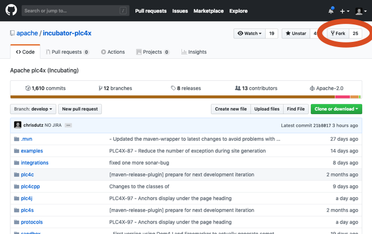
Task: Open the plus create-new dropdown
Action: 345,10
